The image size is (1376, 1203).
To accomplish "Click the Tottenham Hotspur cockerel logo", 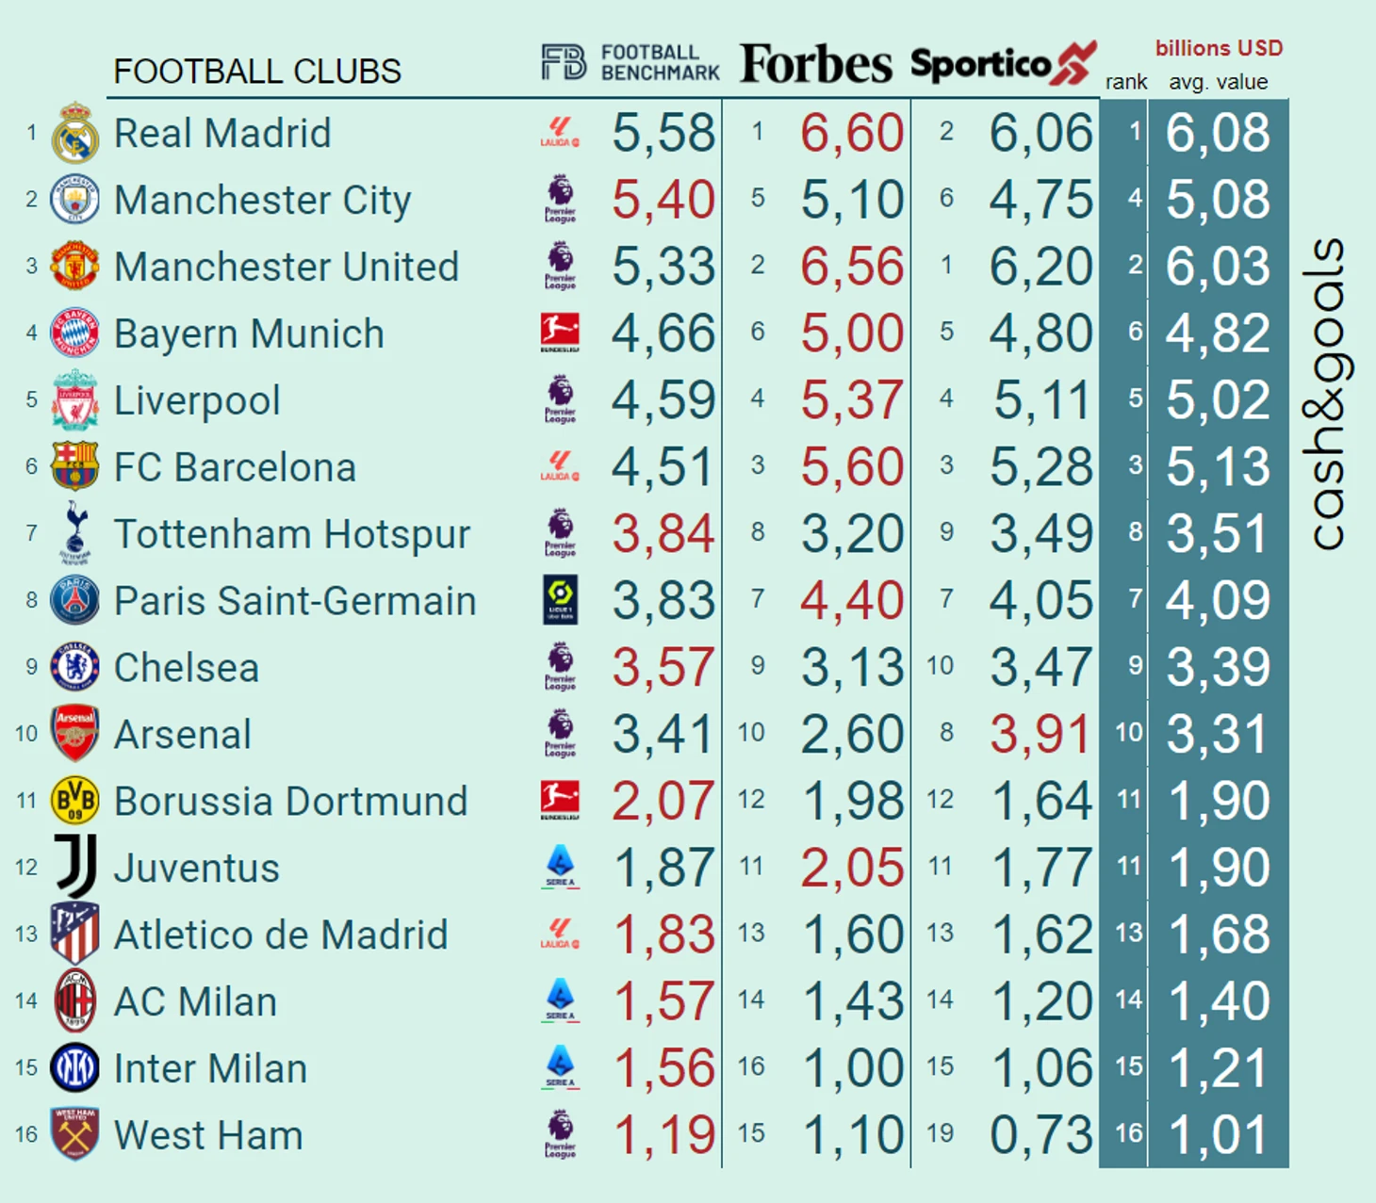I will point(74,531).
